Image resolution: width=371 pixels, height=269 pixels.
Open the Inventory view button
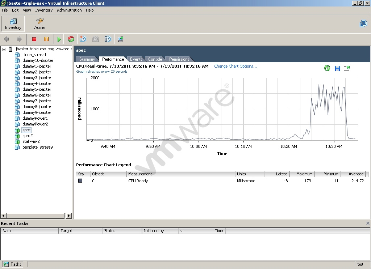[x=13, y=24]
